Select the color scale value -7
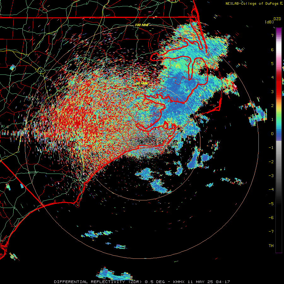 pyautogui.click(x=271, y=232)
